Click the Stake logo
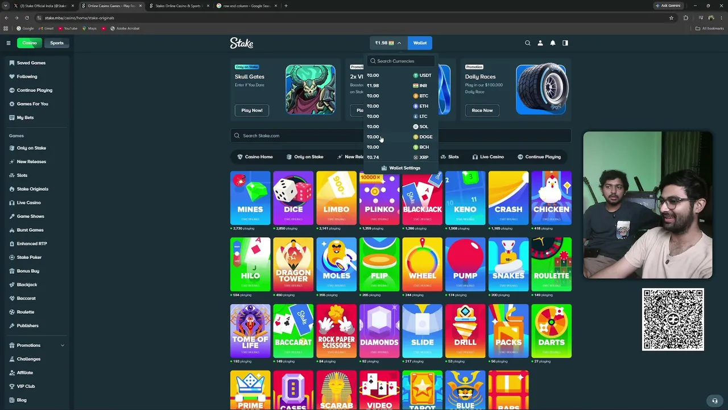 click(242, 43)
